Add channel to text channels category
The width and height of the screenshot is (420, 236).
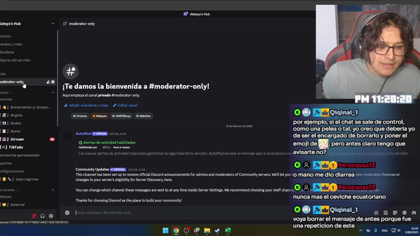coord(53,190)
